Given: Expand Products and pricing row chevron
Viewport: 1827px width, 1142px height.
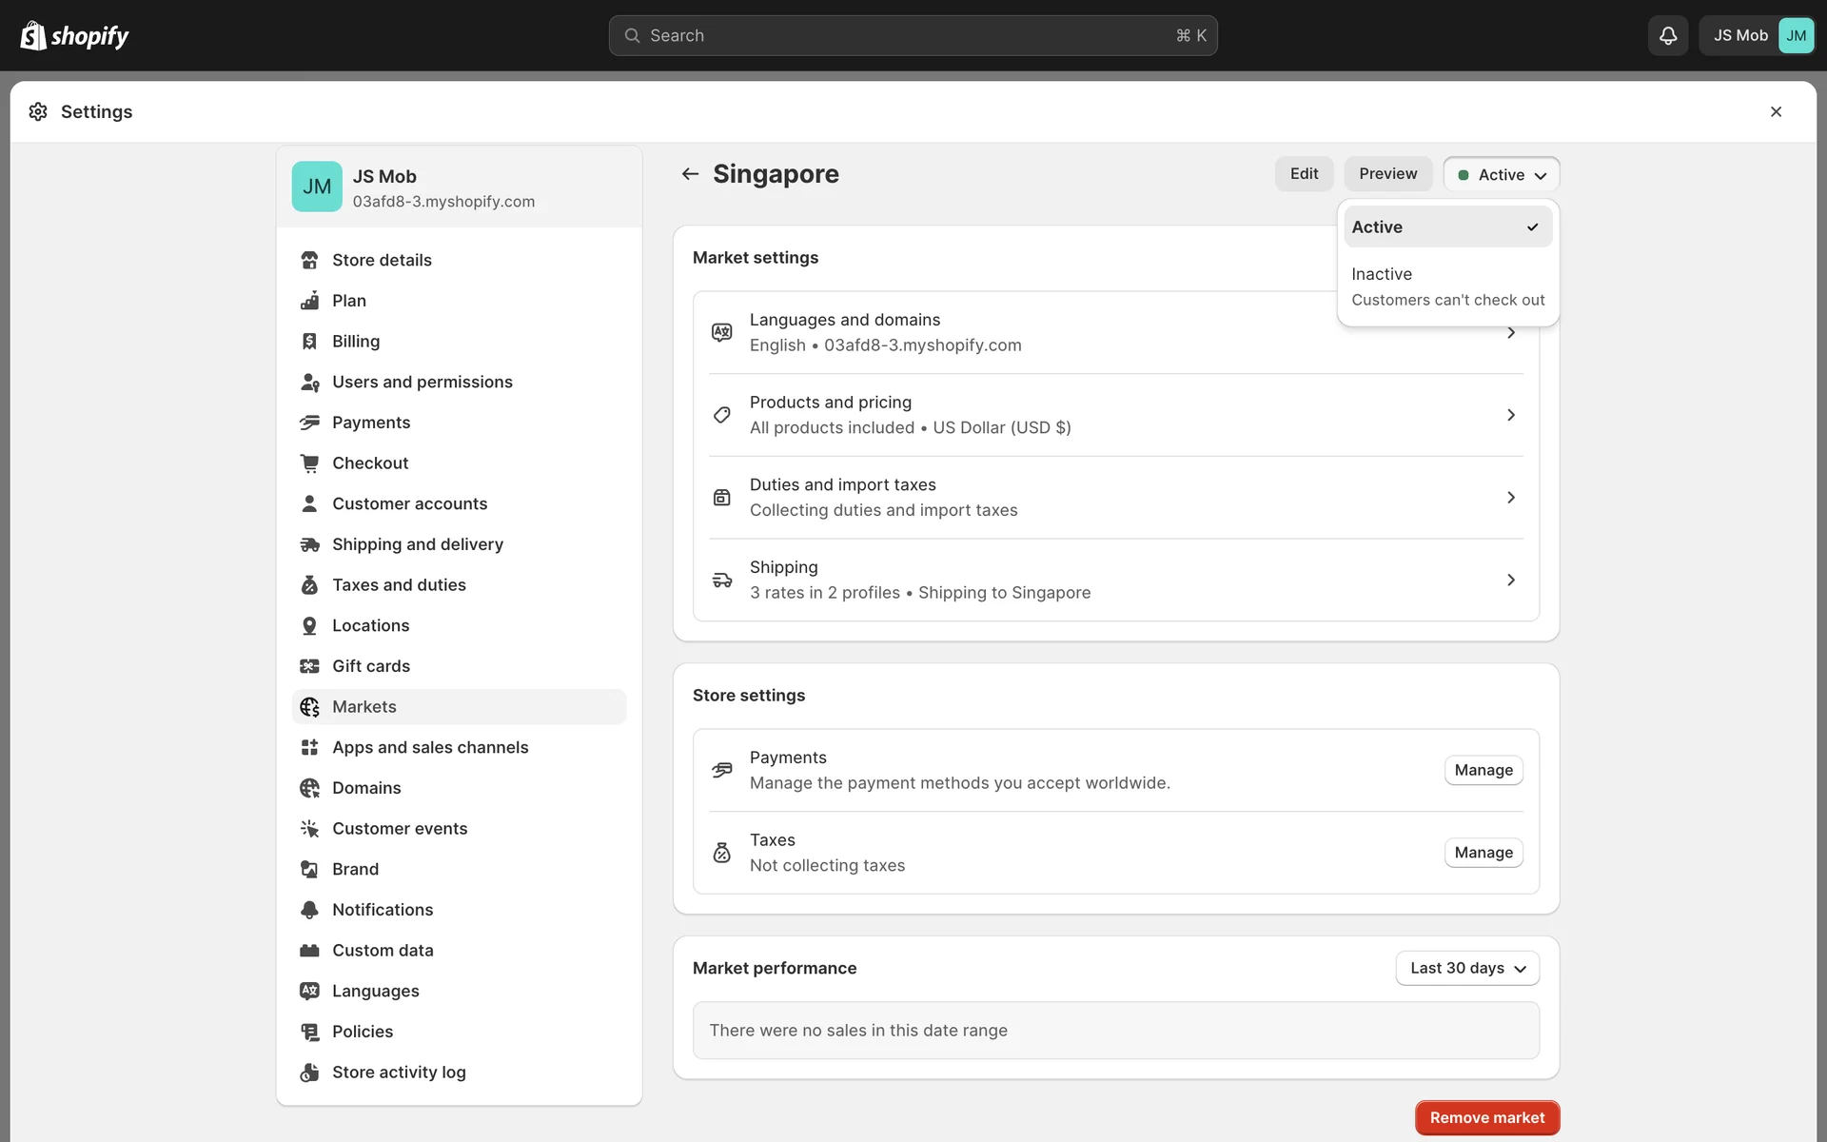Looking at the screenshot, I should coord(1510,415).
